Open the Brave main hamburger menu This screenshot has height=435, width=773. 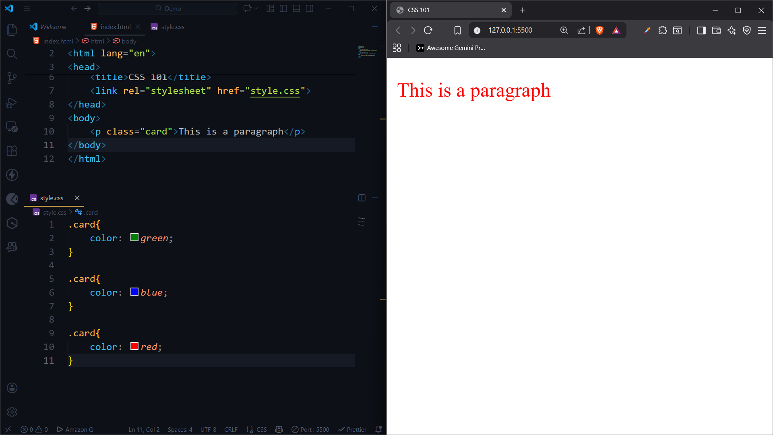tap(762, 30)
